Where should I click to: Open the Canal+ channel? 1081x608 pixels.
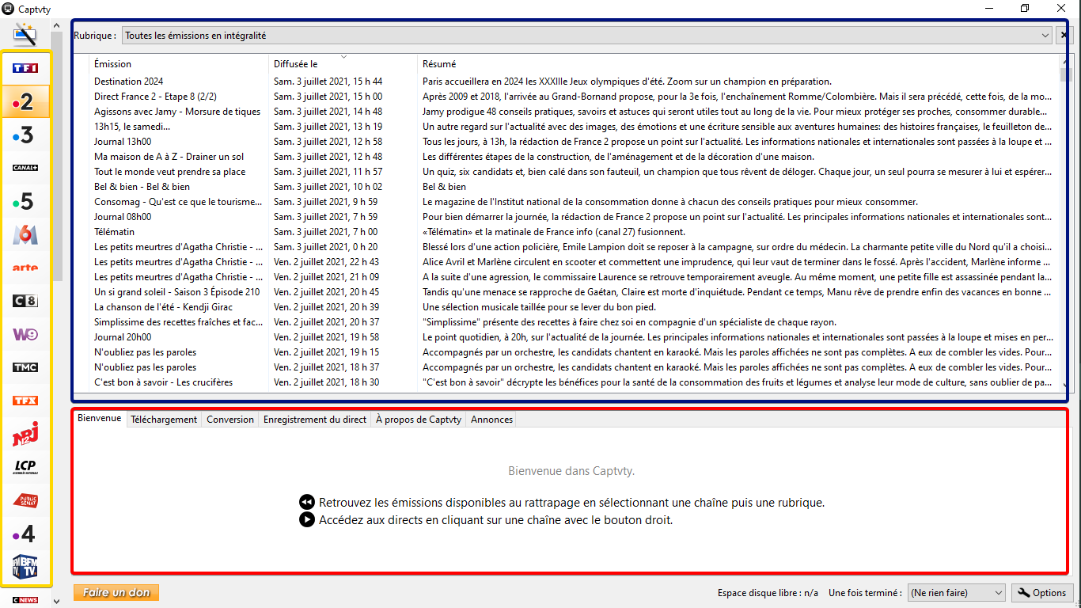25,168
